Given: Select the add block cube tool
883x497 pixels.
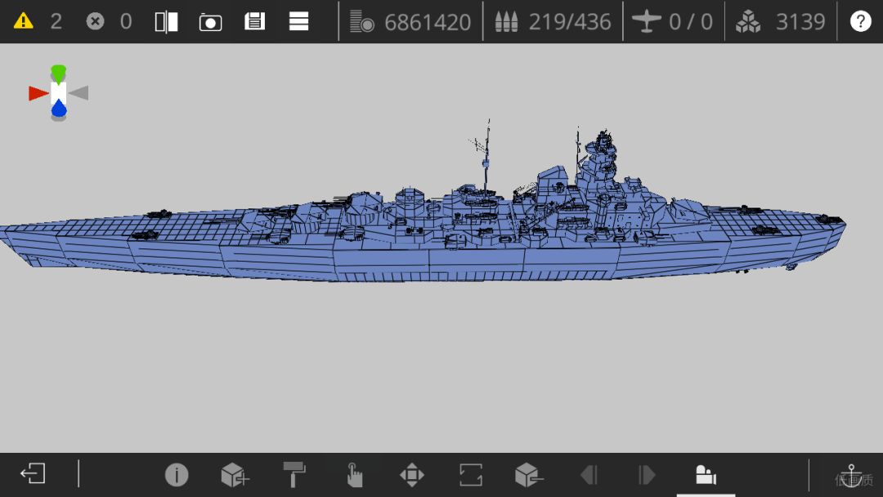Looking at the screenshot, I should point(235,474).
